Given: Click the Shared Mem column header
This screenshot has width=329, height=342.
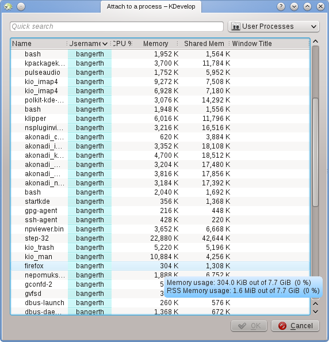Looking at the screenshot, I should click(204, 44).
